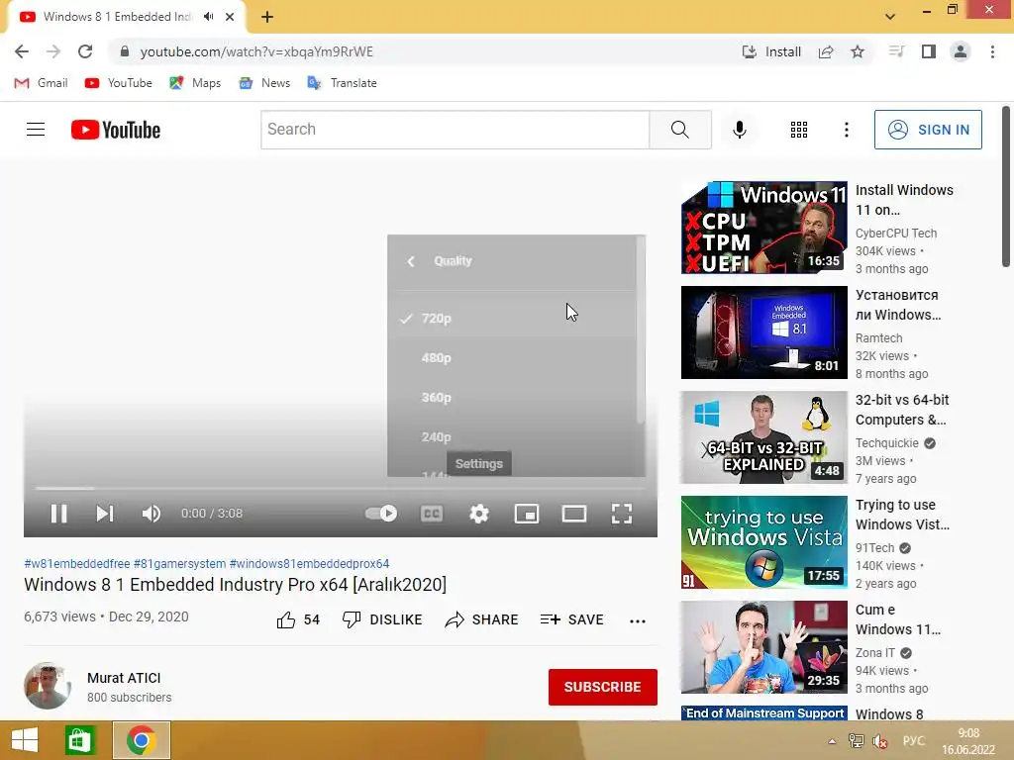
Task: Open Translate bookmark
Action: [342, 83]
